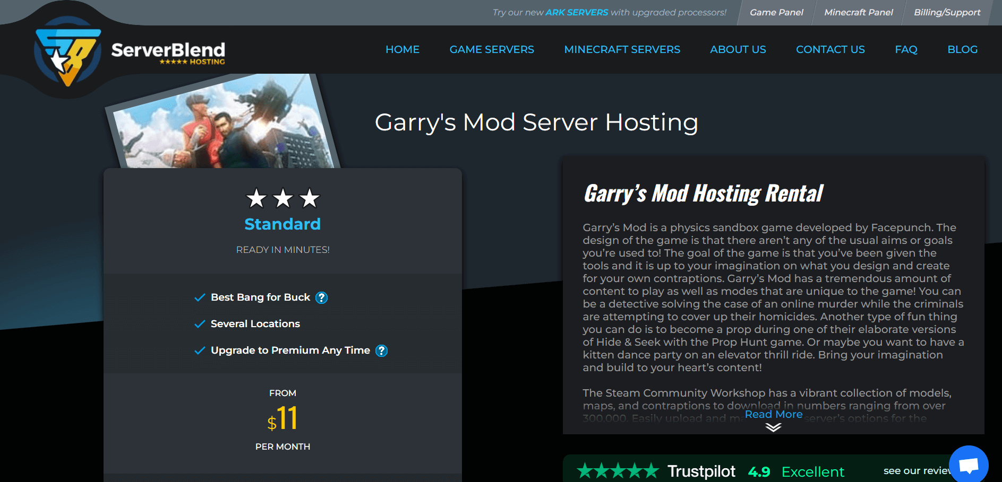
Task: Open the Billing/Support tab
Action: pyautogui.click(x=947, y=12)
